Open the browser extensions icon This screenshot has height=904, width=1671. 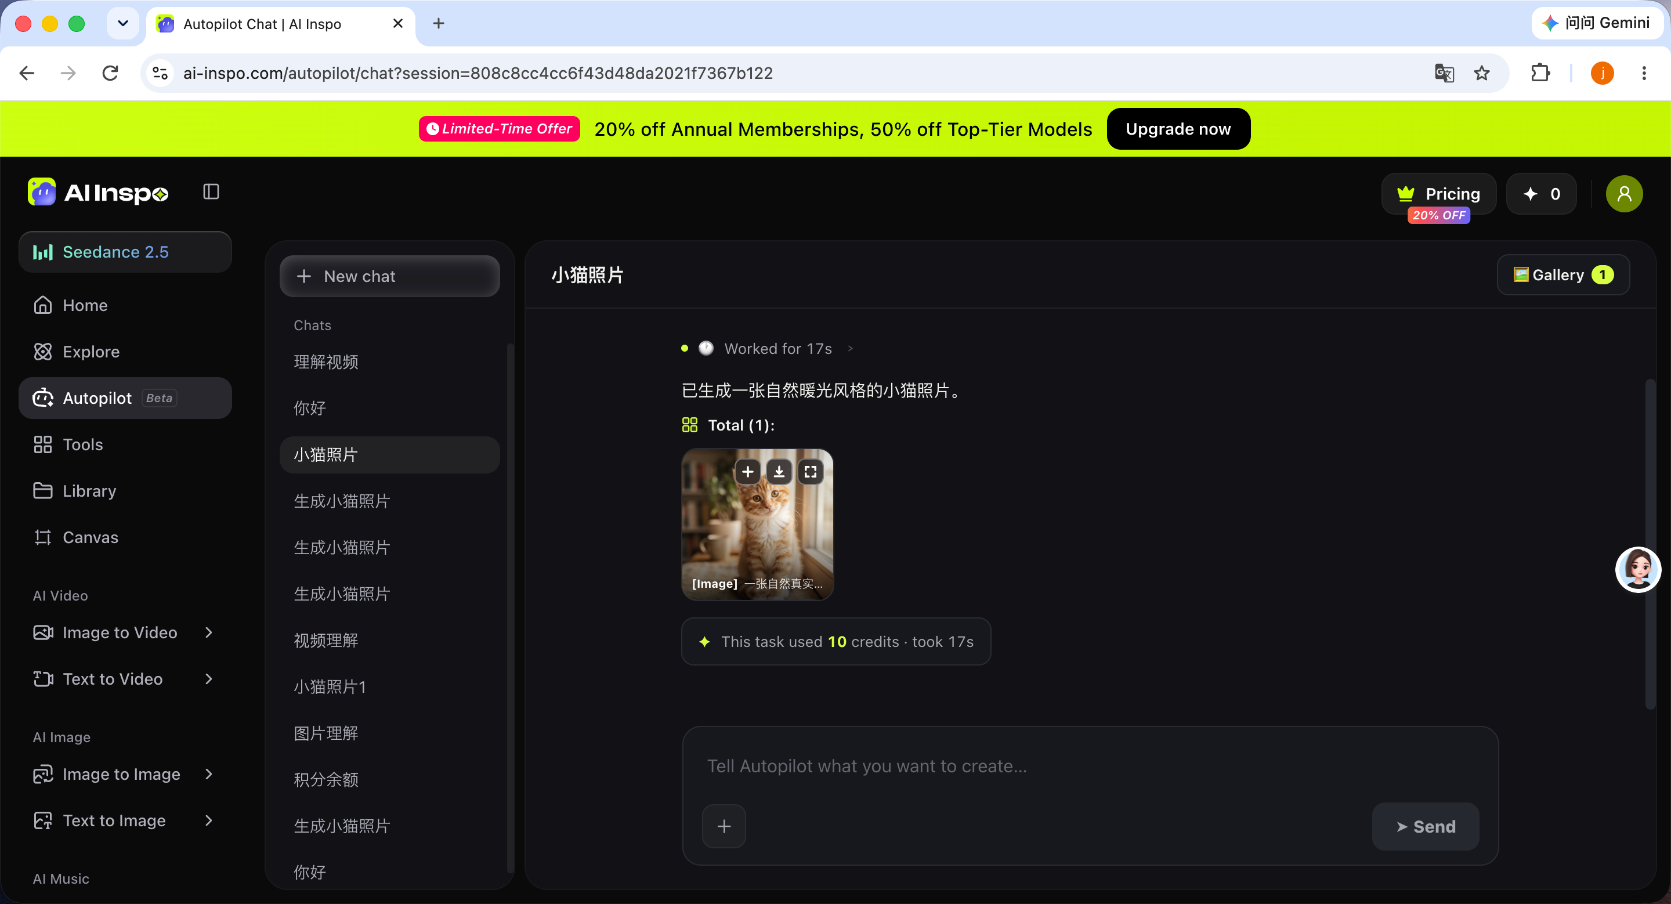1540,73
